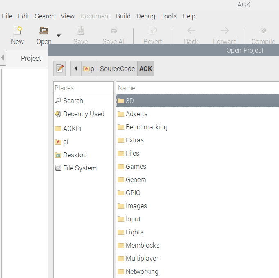Open Recently Used in Places
This screenshot has height=278, width=279.
(83, 114)
